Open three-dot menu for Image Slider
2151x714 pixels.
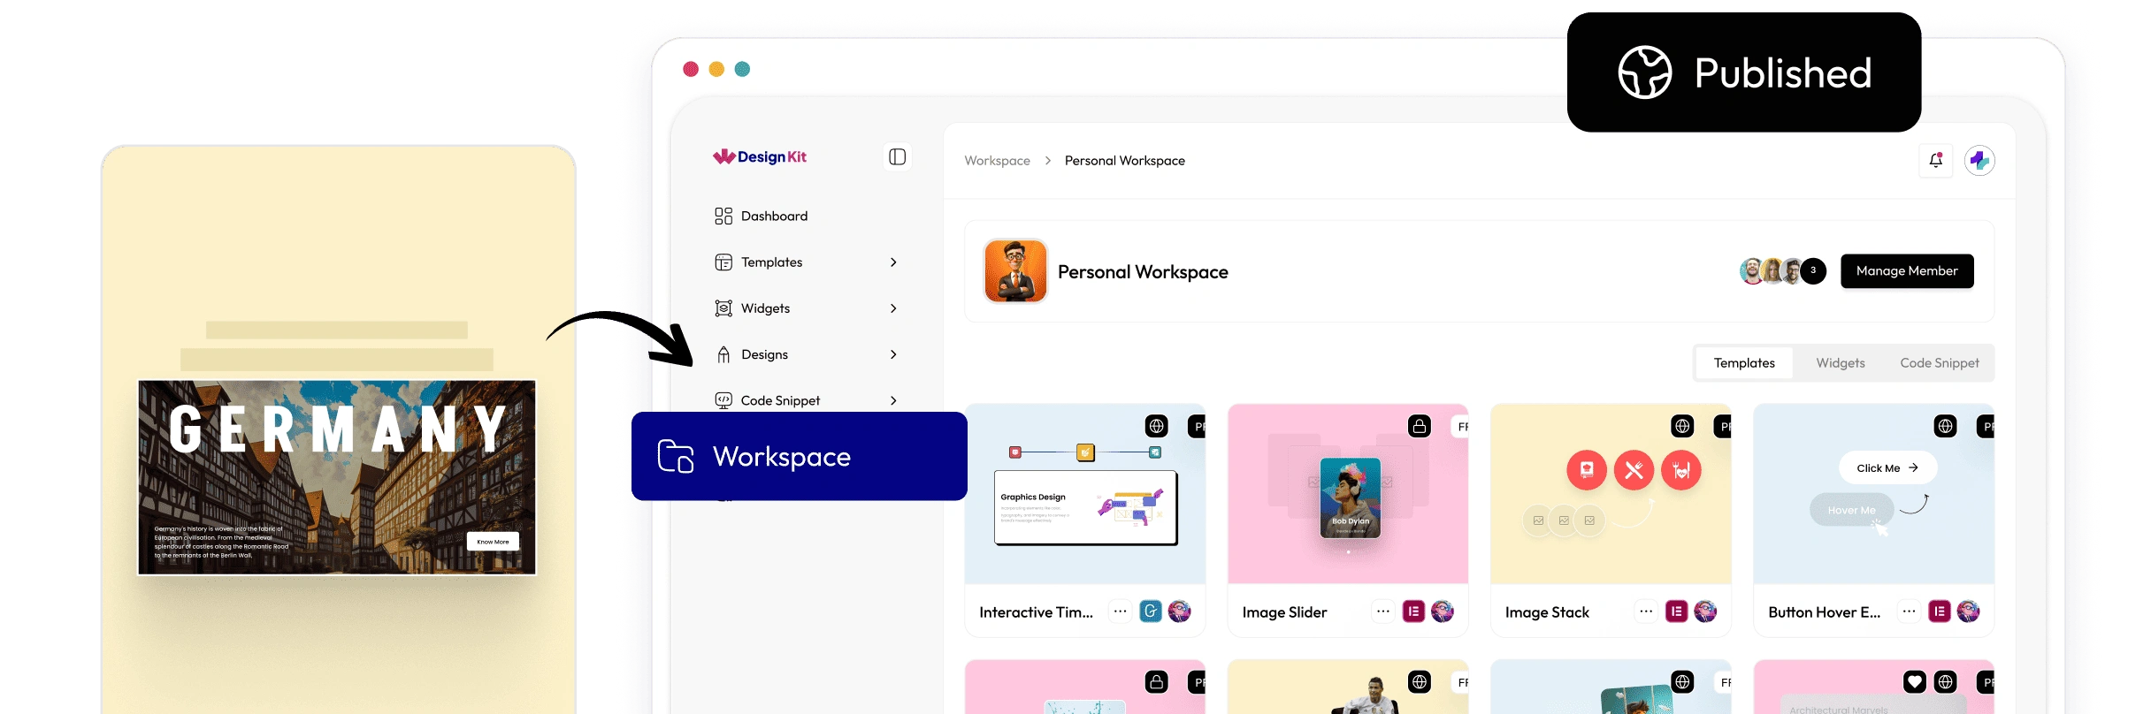click(1382, 611)
